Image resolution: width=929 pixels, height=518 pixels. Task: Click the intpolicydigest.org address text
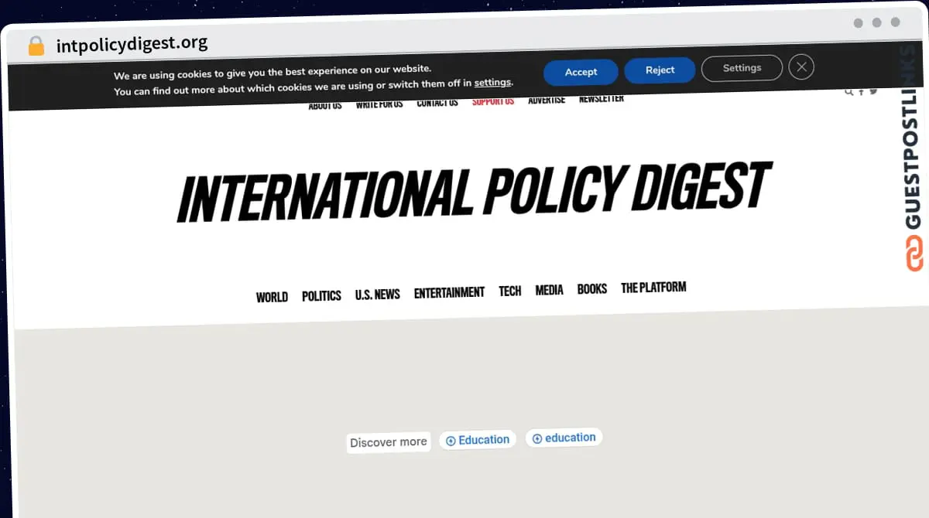point(132,44)
